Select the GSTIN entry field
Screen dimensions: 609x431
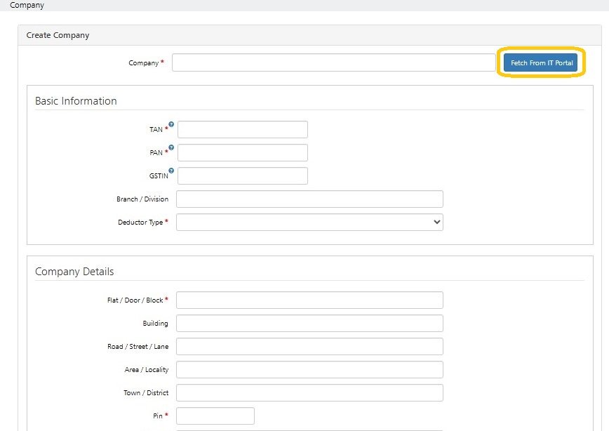pyautogui.click(x=242, y=175)
